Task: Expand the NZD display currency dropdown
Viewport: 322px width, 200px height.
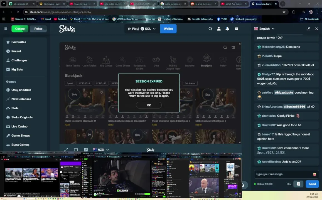Action: pos(101,150)
